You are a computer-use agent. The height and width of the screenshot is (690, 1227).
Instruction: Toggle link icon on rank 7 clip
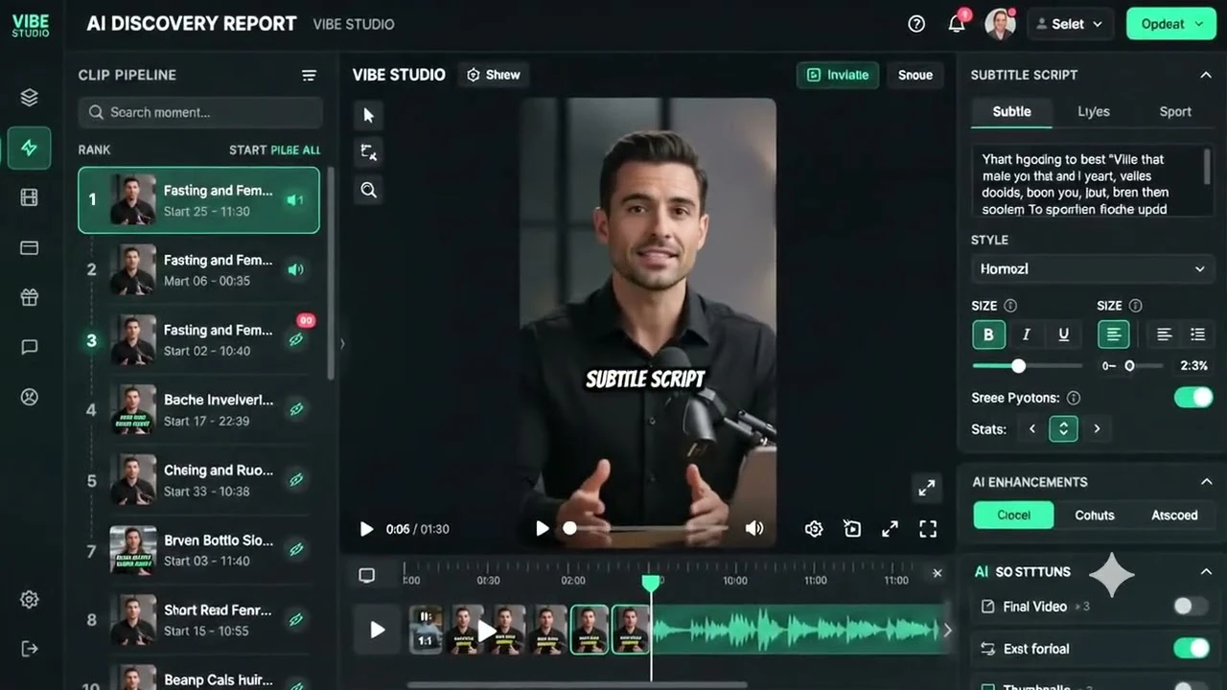296,550
